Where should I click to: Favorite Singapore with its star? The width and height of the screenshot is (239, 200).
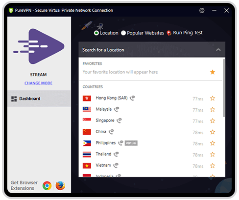213,121
